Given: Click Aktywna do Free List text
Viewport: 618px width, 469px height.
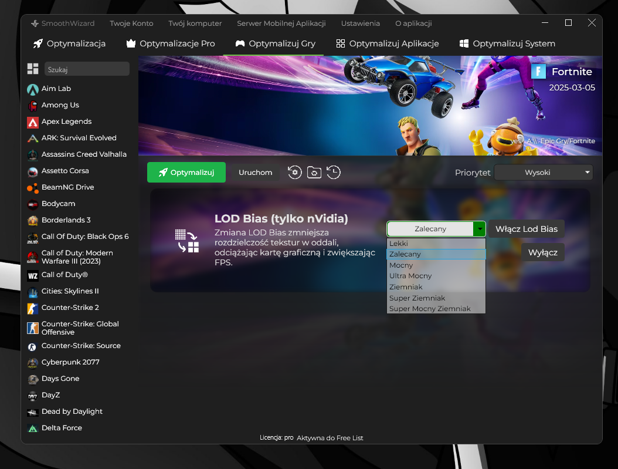Looking at the screenshot, I should click(x=330, y=438).
